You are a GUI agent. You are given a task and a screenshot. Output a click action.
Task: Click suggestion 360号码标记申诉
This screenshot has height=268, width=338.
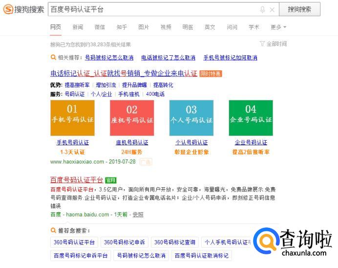pos(125,242)
